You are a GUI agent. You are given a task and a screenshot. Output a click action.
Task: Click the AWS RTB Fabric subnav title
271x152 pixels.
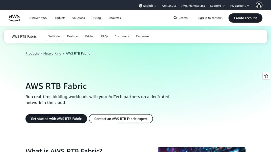pyautogui.click(x=24, y=36)
